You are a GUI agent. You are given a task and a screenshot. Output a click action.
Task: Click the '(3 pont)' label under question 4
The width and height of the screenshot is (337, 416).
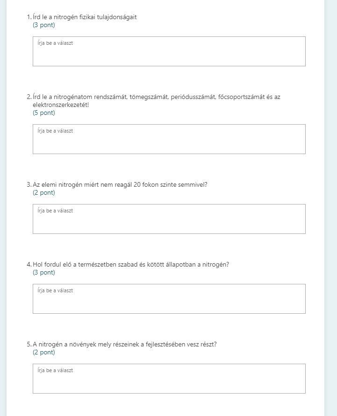coord(44,272)
